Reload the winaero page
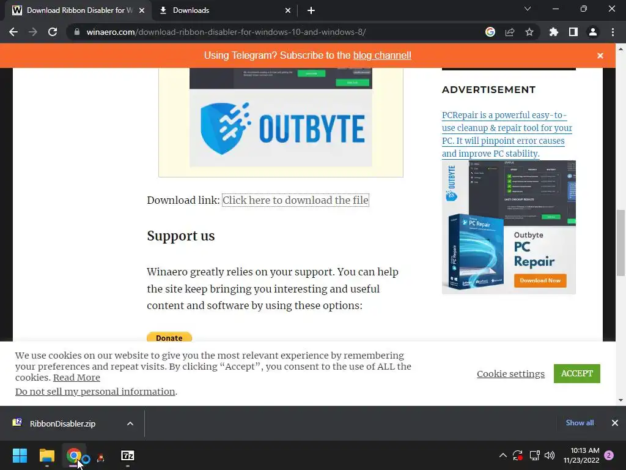Screen dimensions: 626x470 53,32
